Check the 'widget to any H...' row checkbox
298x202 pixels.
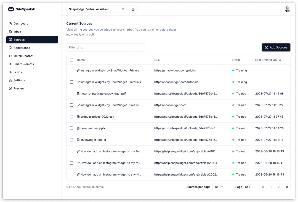coord(71,174)
